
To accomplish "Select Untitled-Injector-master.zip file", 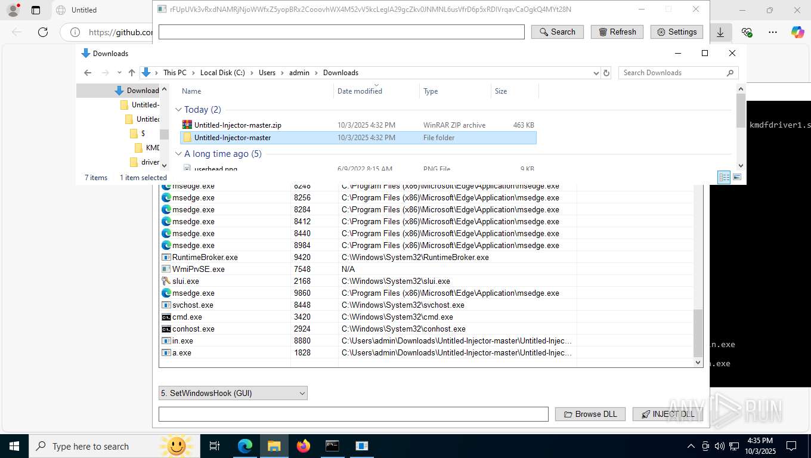I will coord(358,125).
